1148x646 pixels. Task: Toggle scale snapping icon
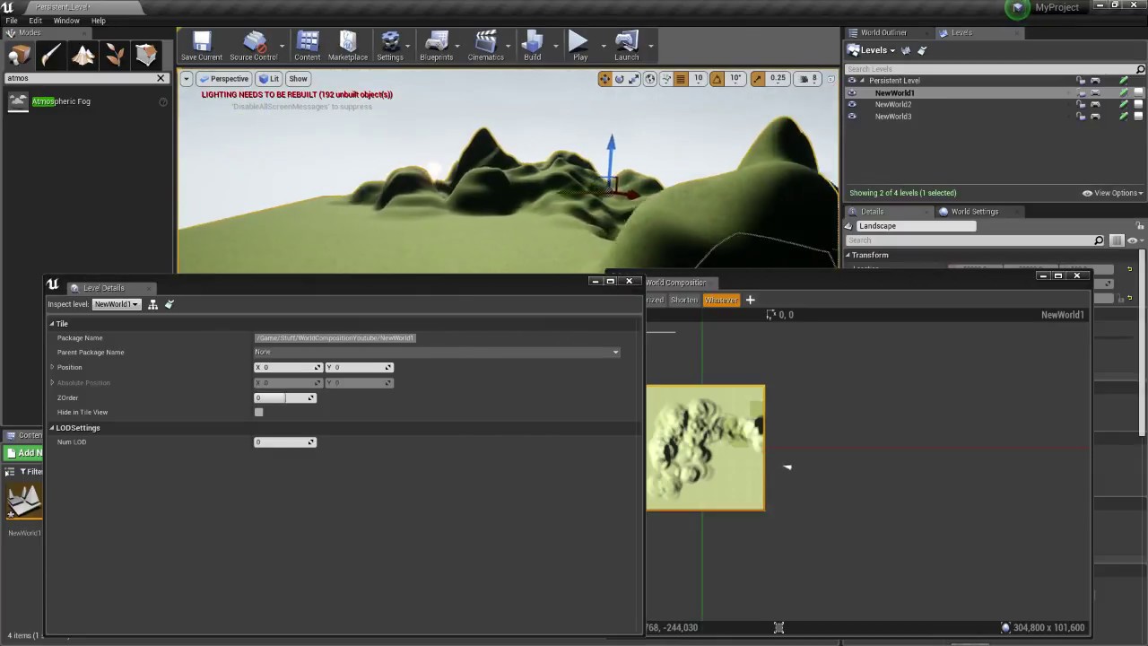click(758, 79)
